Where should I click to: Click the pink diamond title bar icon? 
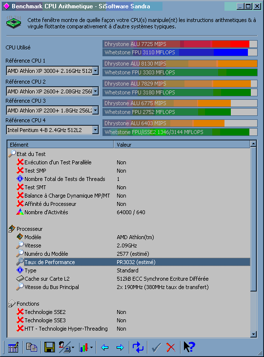[x=7, y=6]
